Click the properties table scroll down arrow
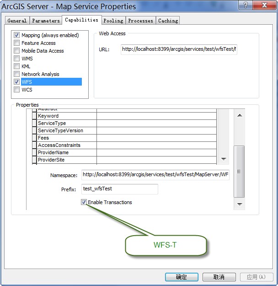278x286 pixels. (x=224, y=159)
